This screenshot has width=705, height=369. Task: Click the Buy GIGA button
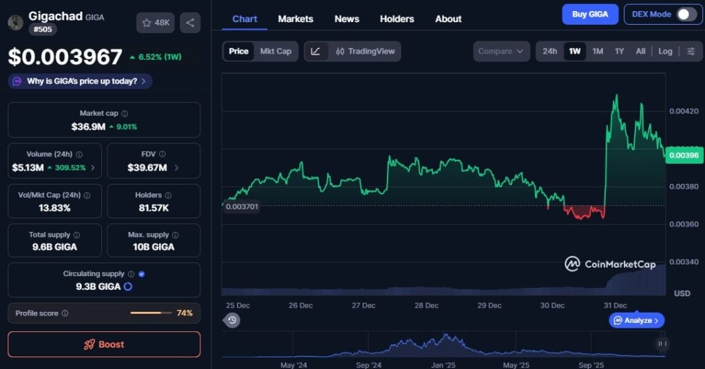pyautogui.click(x=590, y=14)
